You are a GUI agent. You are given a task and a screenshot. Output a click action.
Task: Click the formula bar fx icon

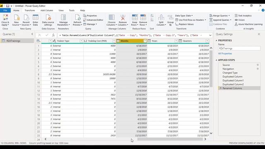coord(53,35)
